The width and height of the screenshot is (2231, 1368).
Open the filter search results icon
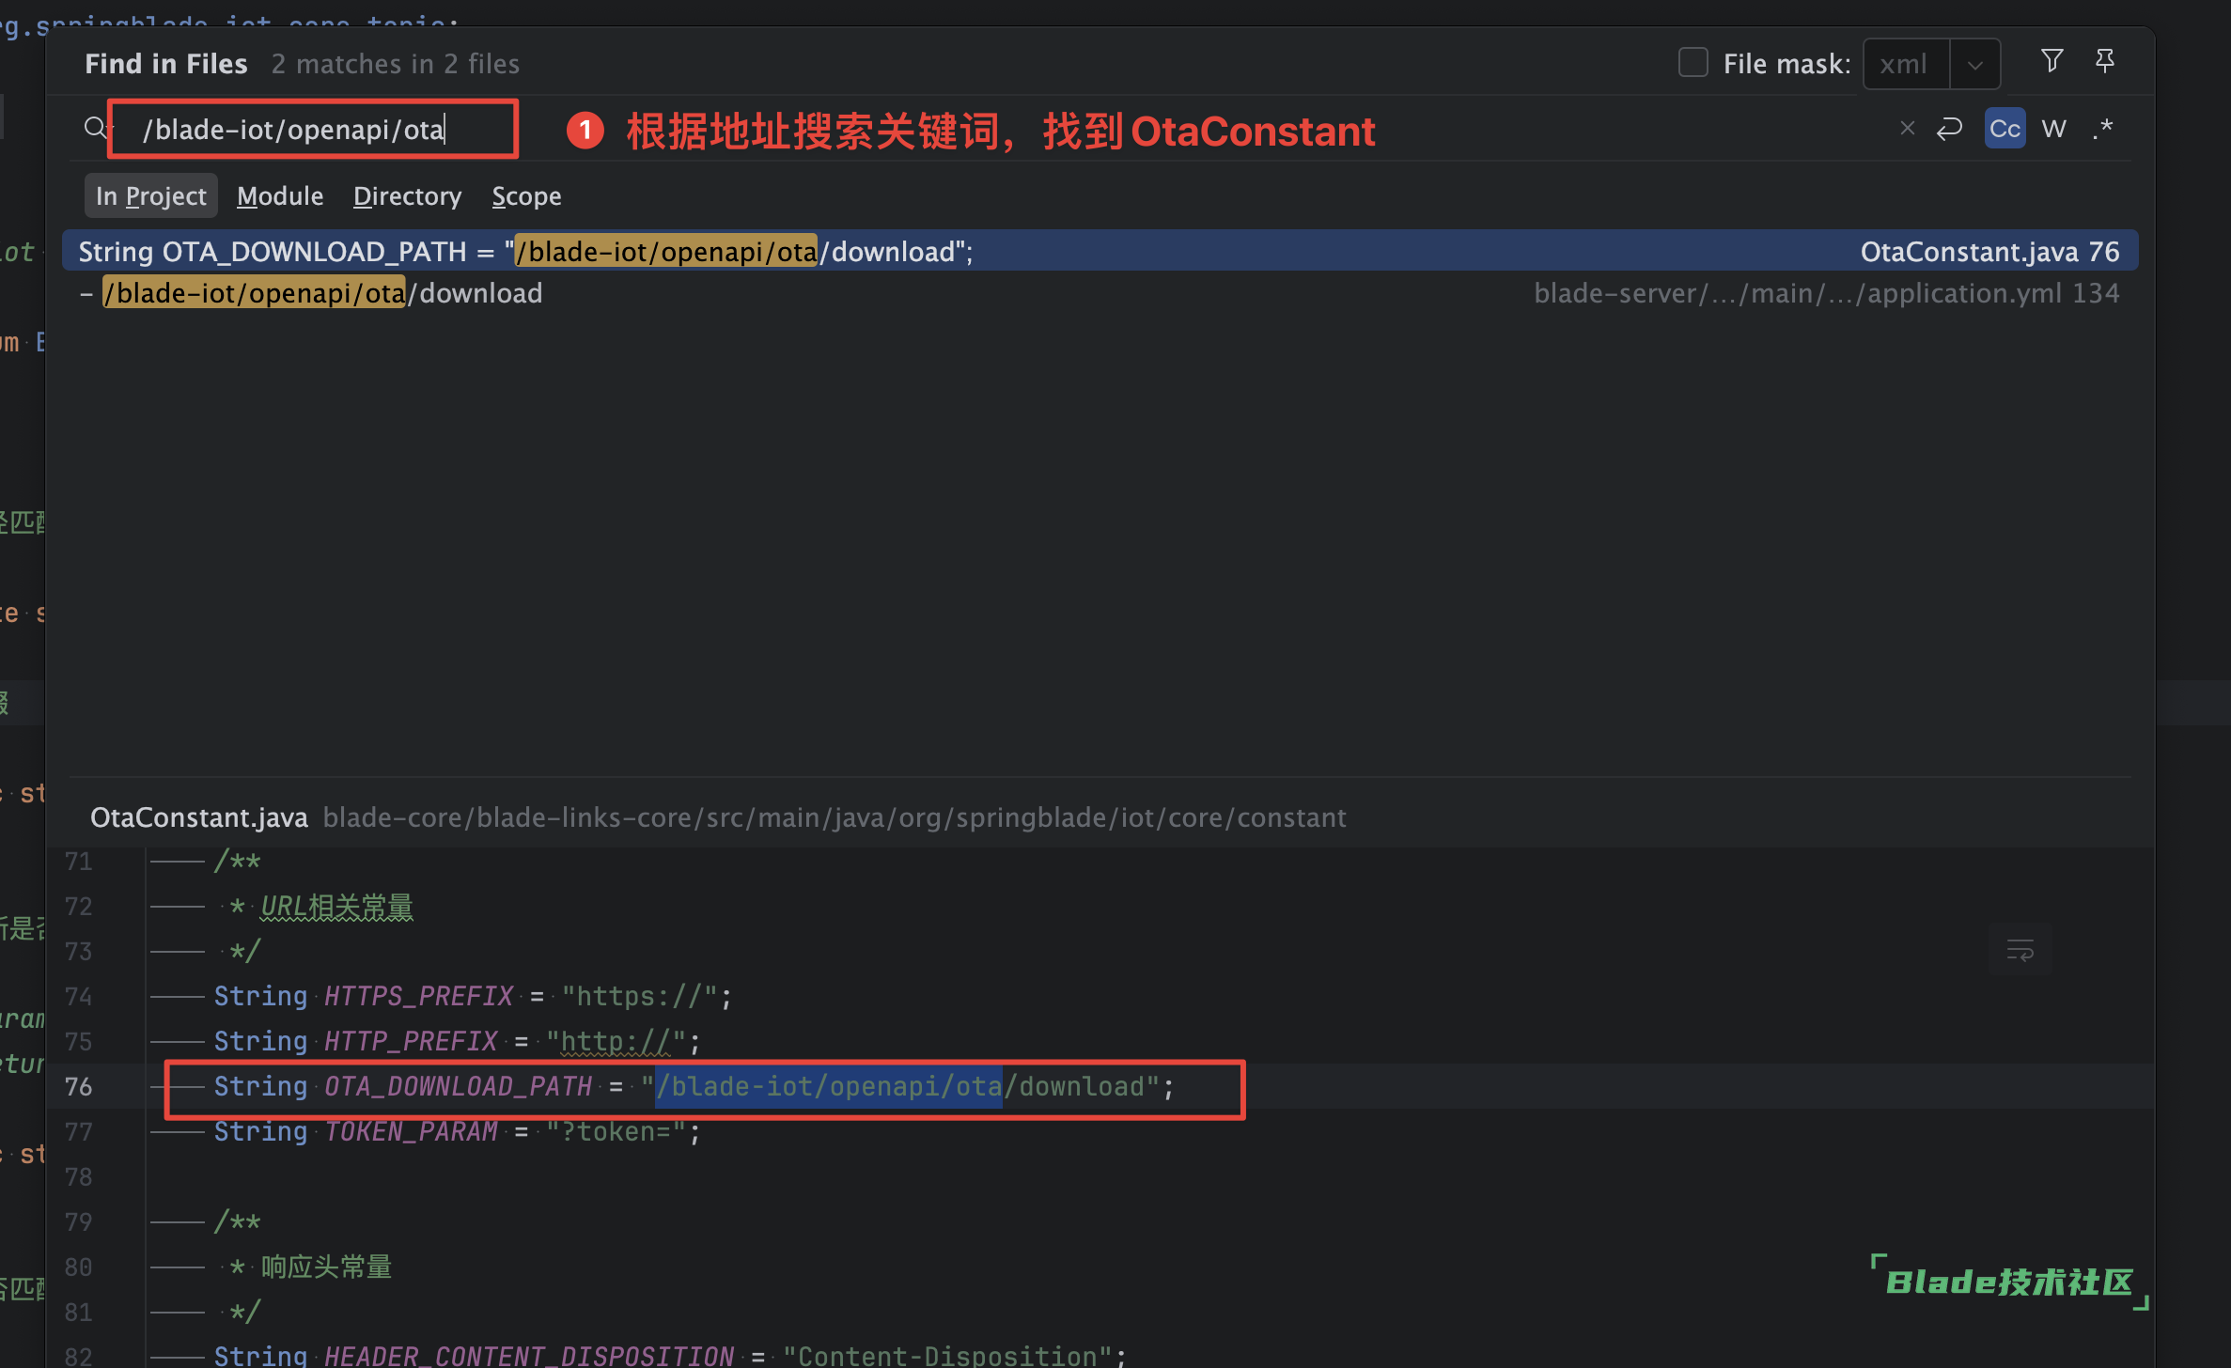pyautogui.click(x=2052, y=61)
